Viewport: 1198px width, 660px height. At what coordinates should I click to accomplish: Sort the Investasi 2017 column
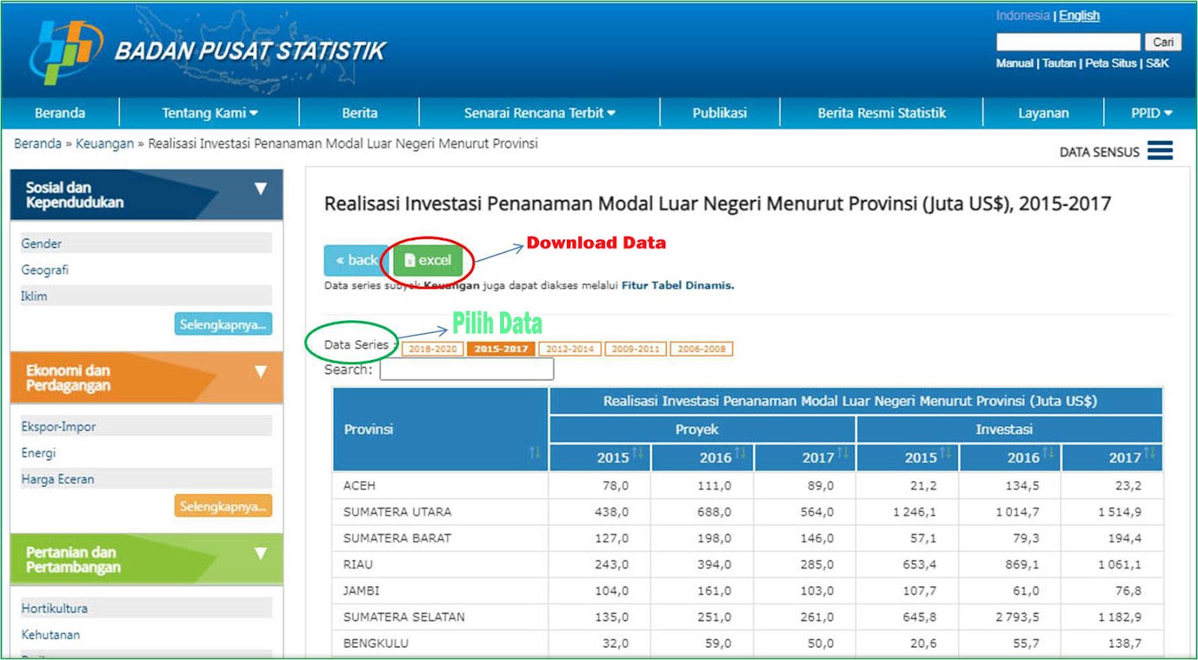point(1149,453)
